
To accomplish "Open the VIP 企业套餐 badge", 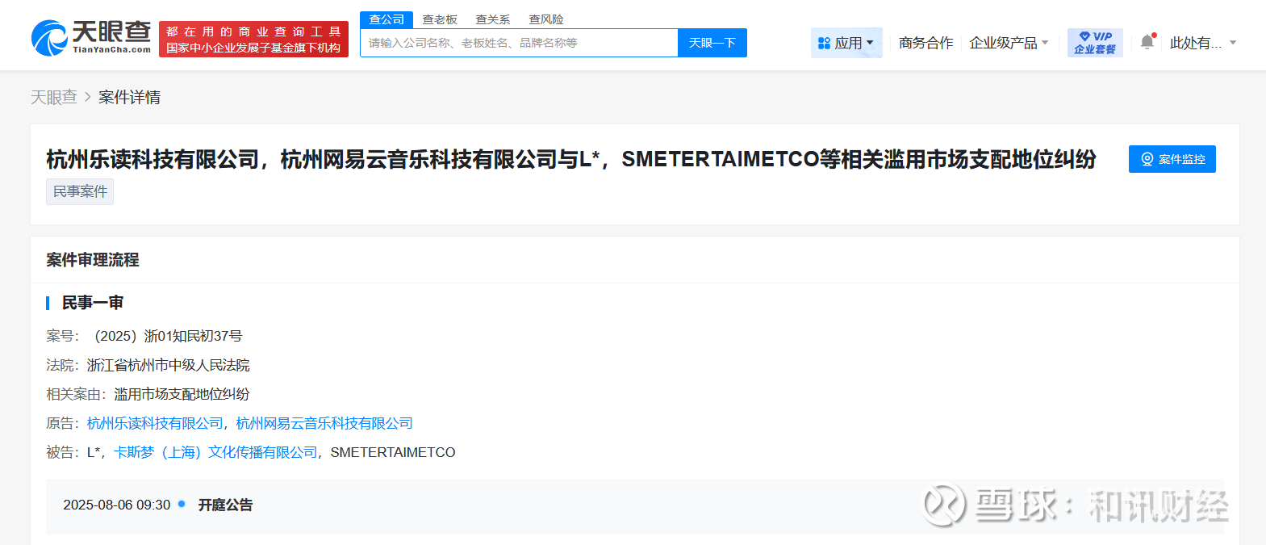I will pyautogui.click(x=1095, y=43).
